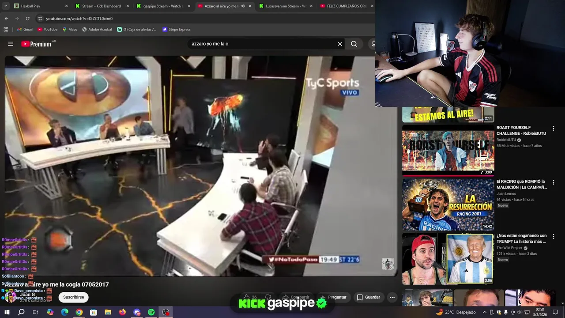This screenshot has height=318, width=565.
Task: Open Discord from taskbar
Action: [137, 312]
